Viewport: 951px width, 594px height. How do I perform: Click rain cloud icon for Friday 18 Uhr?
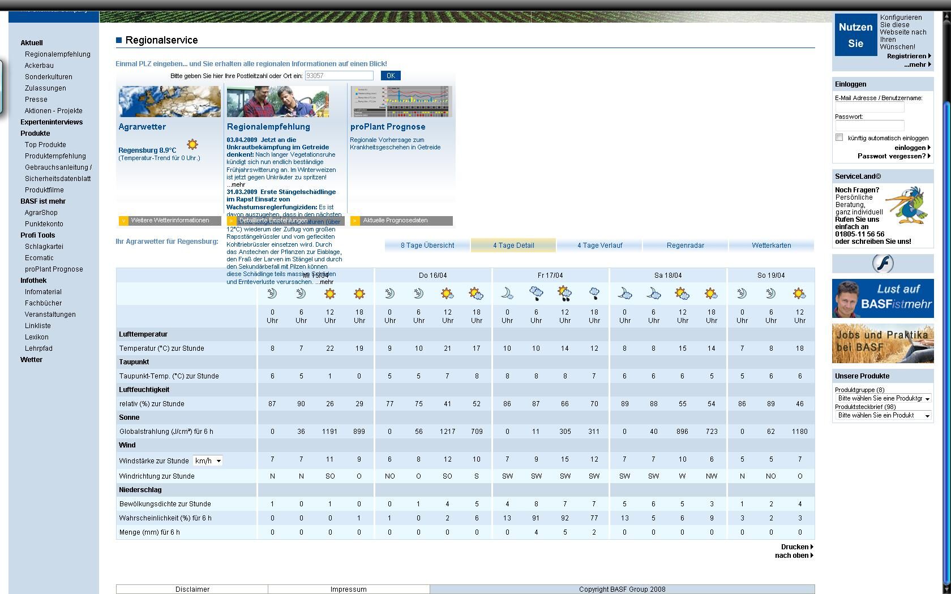coord(594,293)
